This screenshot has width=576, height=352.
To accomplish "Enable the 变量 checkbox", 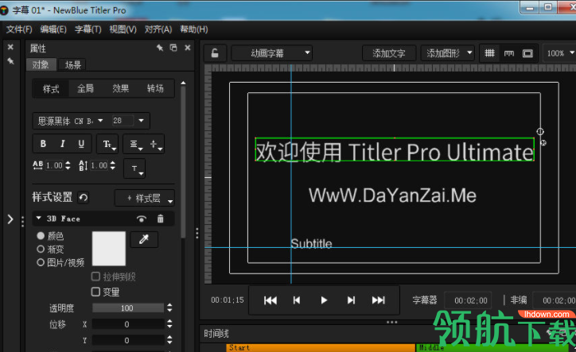I will 95,292.
